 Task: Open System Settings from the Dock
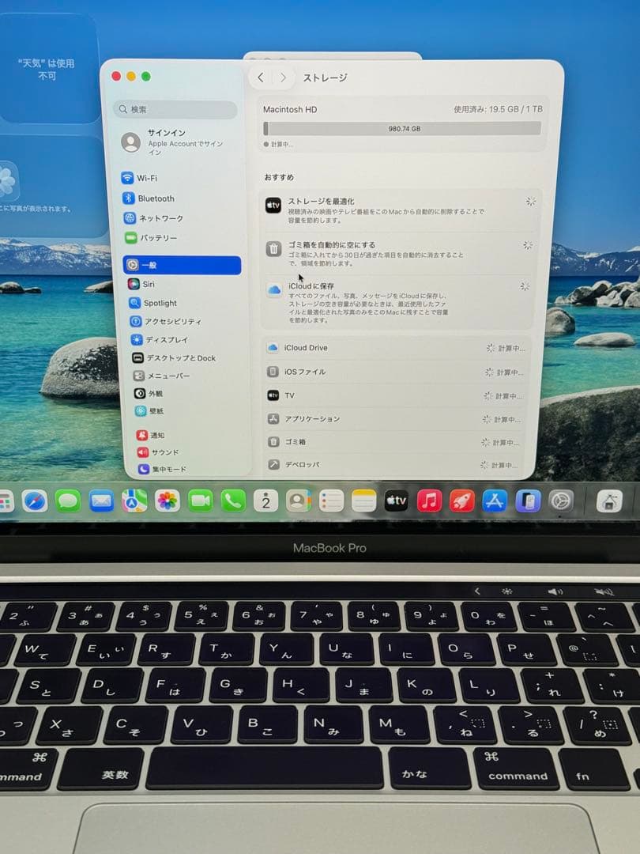click(561, 501)
